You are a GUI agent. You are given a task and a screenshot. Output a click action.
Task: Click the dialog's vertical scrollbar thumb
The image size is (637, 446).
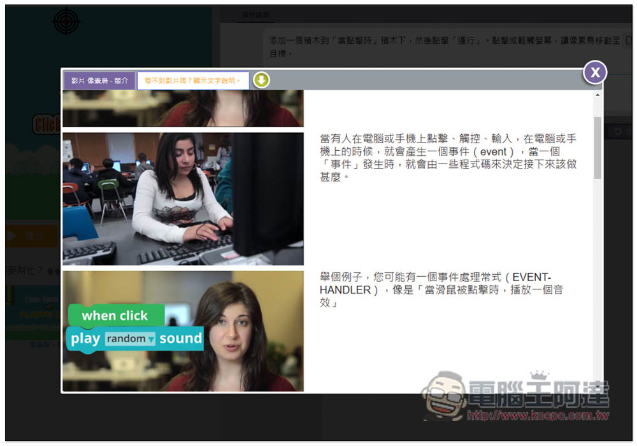point(598,146)
